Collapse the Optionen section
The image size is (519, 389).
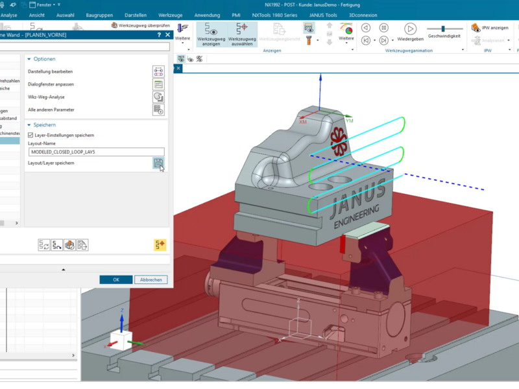29,59
